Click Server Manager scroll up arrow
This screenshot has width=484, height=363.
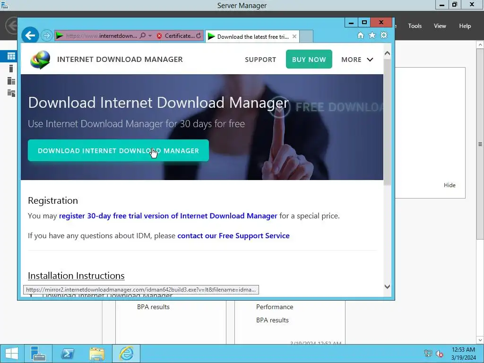click(x=480, y=45)
